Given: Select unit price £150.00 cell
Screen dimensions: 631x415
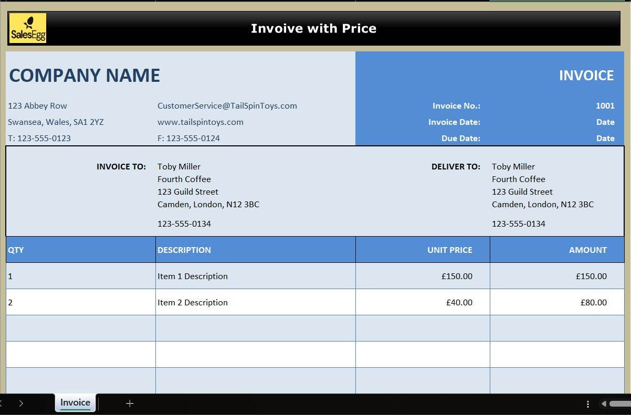Looking at the screenshot, I should [x=423, y=276].
